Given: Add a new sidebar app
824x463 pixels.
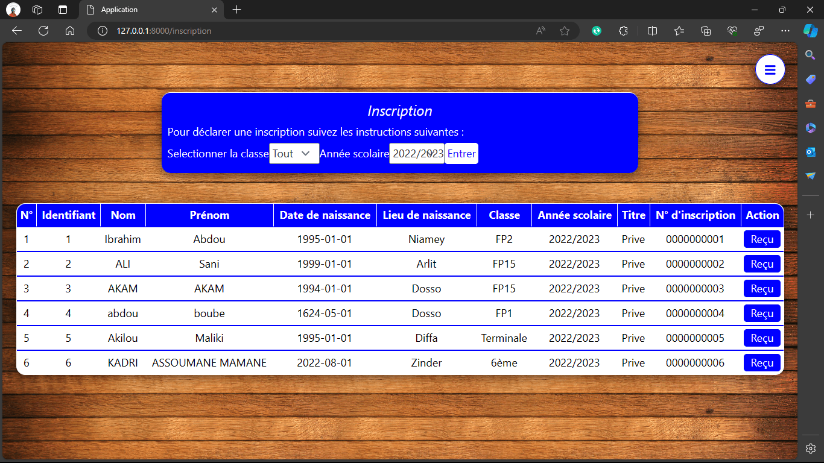Looking at the screenshot, I should pos(811,215).
